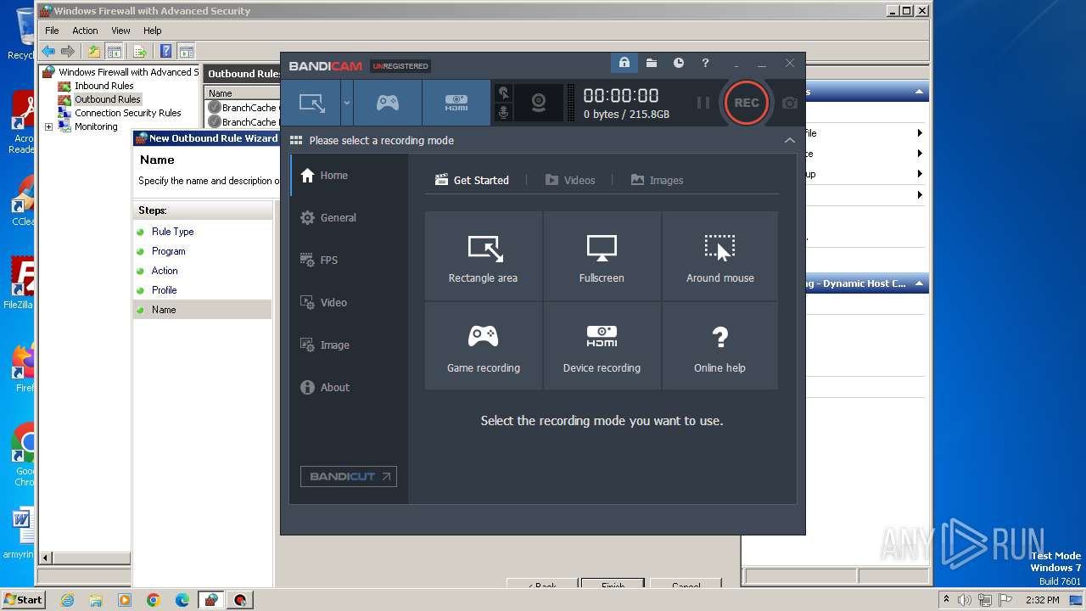Screen dimensions: 1086x611
Task: Toggle mouse cursor effect button
Action: (x=503, y=93)
